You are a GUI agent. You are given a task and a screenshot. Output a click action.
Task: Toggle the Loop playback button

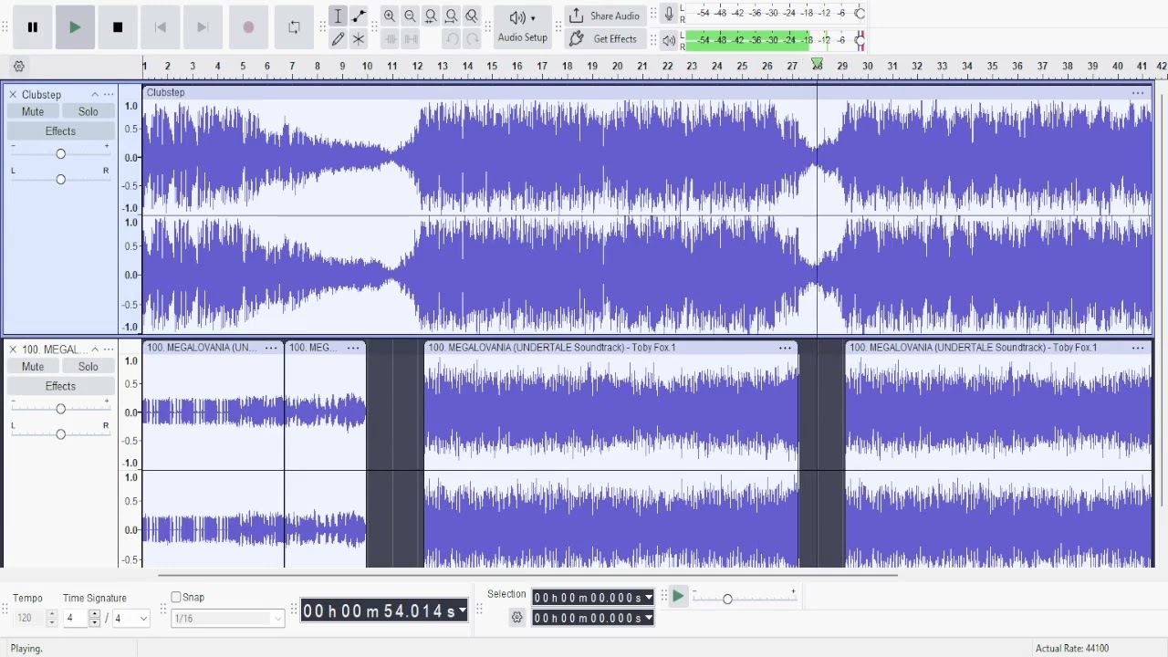point(294,27)
